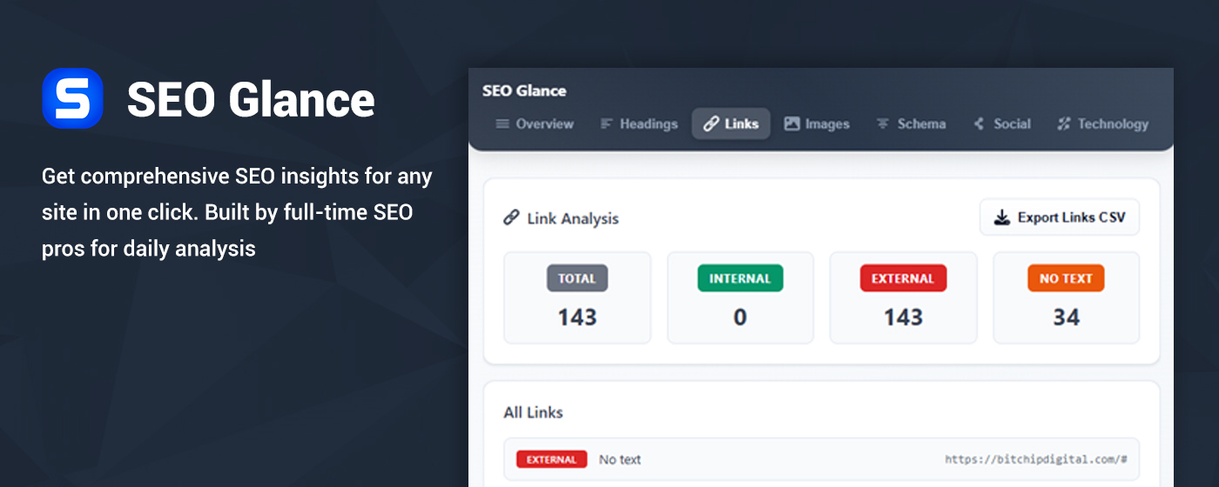Click the Social tab share icon
Screen dimensions: 1219x487
980,123
